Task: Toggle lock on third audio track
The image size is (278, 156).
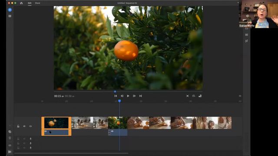Action: point(18,148)
